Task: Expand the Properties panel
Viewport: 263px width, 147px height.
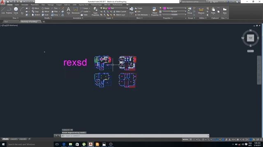Action: click(168, 18)
